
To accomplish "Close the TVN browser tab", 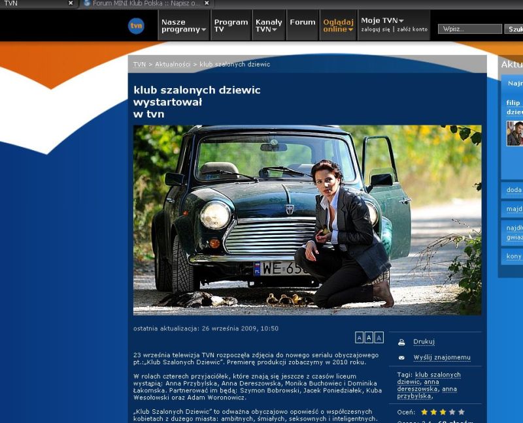I will pyautogui.click(x=71, y=3).
